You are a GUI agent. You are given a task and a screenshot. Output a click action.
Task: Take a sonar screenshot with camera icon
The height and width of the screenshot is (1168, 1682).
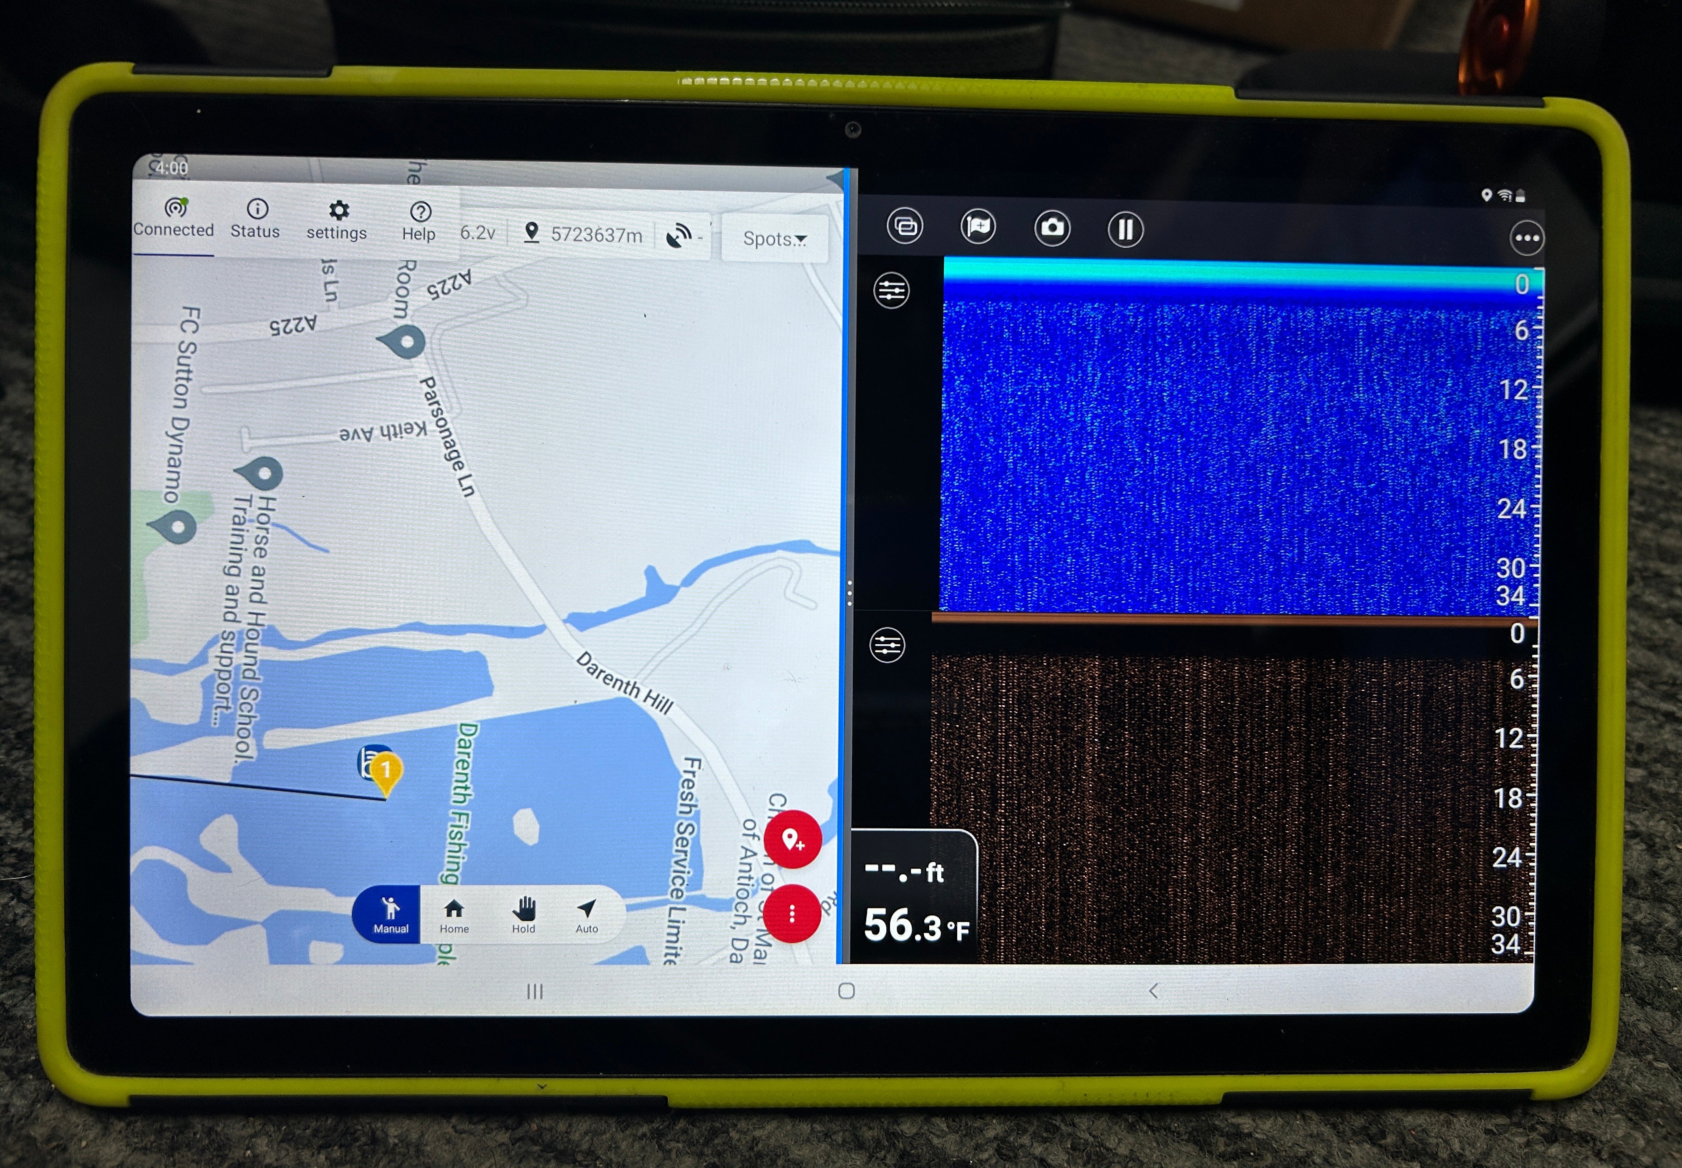(1052, 228)
